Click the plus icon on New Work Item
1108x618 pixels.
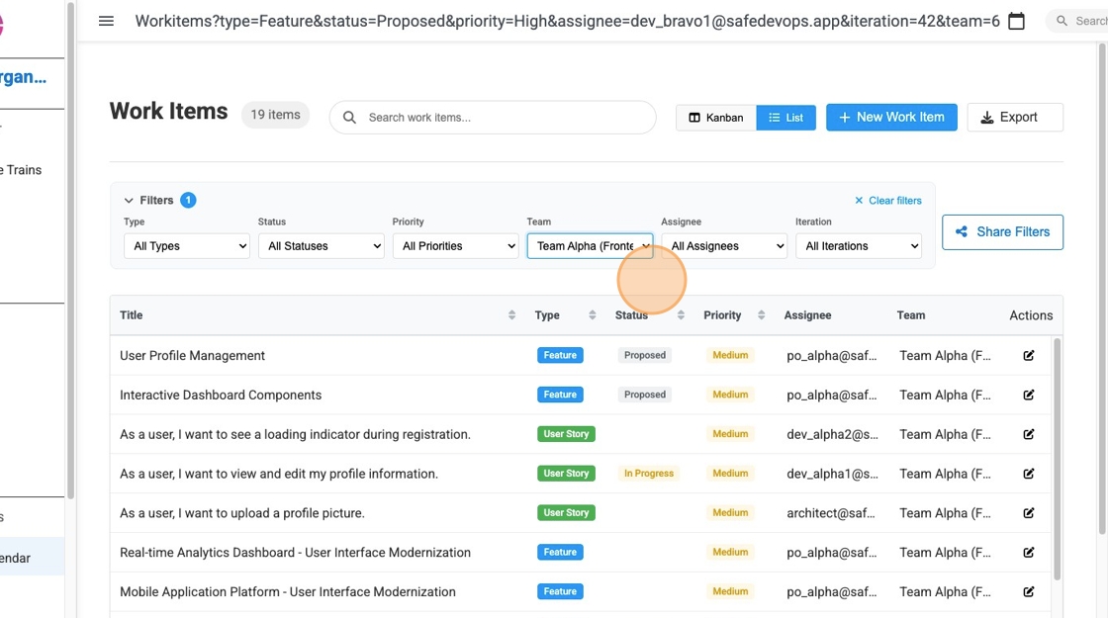844,117
